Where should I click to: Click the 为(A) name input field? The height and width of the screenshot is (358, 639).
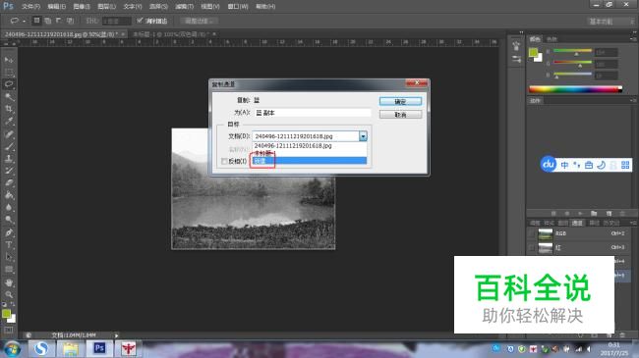pyautogui.click(x=313, y=113)
